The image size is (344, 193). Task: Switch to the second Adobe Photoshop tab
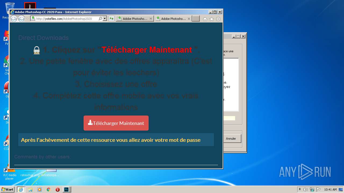point(171,19)
